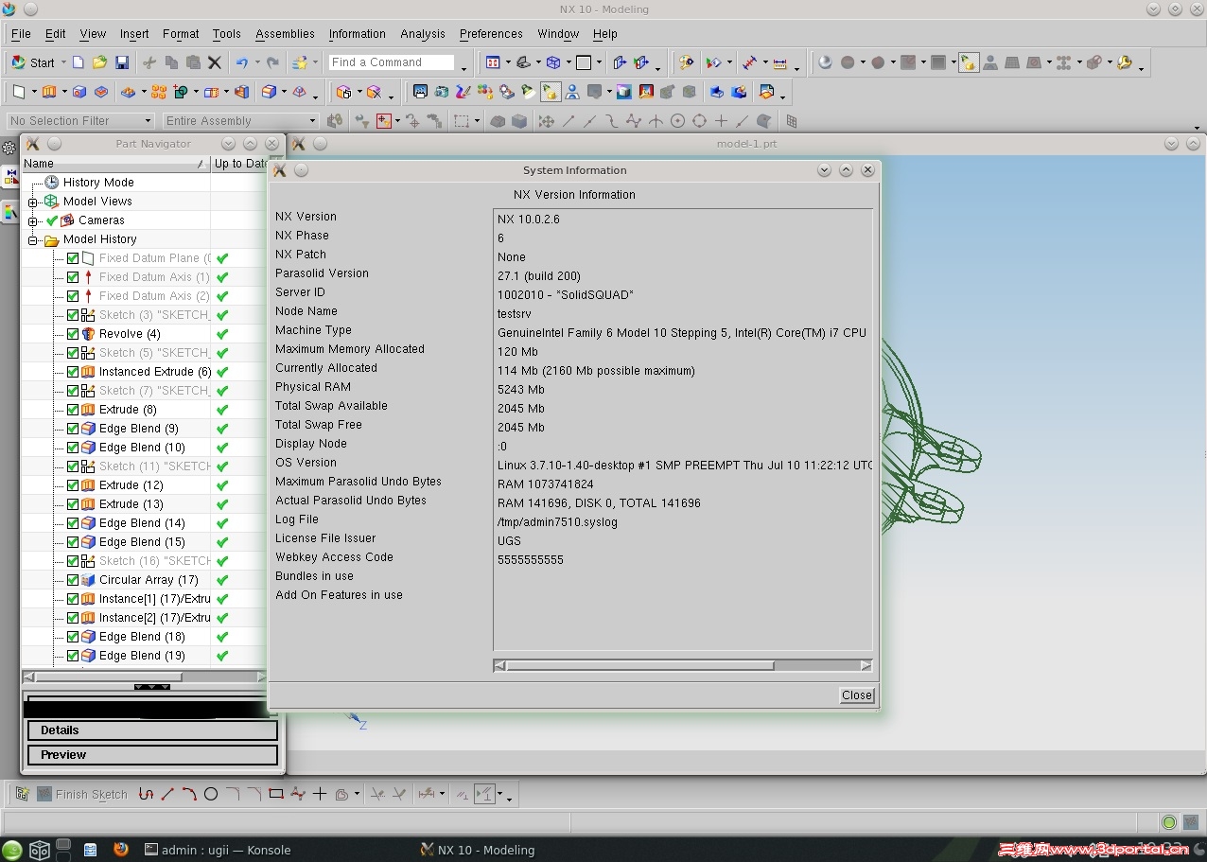Toggle the Circular Array (17) checkbox

tap(73, 580)
